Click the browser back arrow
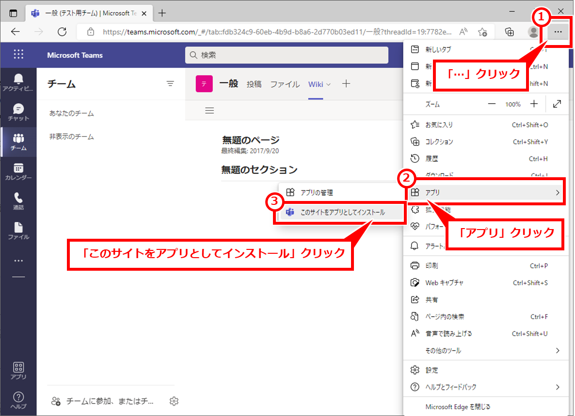This screenshot has width=575, height=416. (16, 32)
